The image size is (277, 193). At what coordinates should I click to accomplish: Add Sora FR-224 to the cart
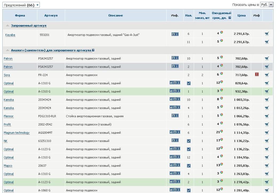(267, 75)
